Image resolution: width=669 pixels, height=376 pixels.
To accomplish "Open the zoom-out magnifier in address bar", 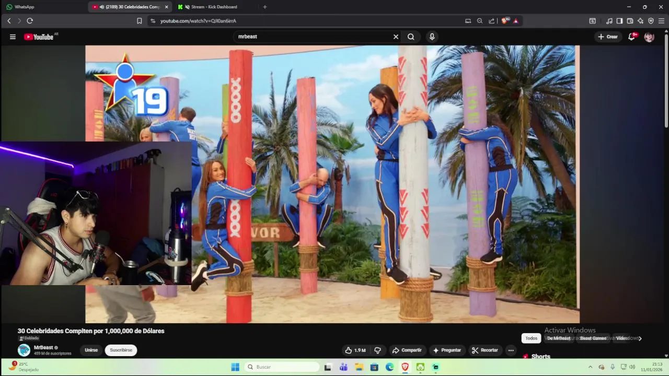I will tap(480, 21).
